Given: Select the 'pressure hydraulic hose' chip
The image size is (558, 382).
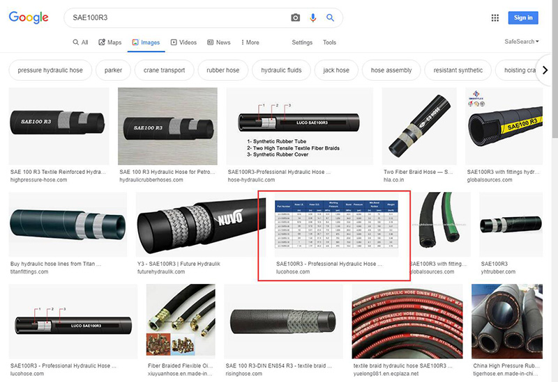Looking at the screenshot, I should tap(50, 70).
